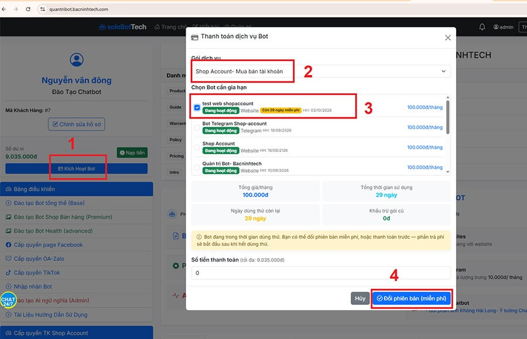Uncheck test web shopaccount bot checkbox
The image size is (527, 339).
[x=197, y=107]
